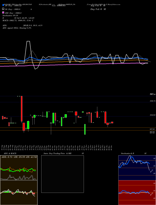Click the white spike peak on the moving-average chart
Screen dimensions: 156x205
click(x=28, y=41)
